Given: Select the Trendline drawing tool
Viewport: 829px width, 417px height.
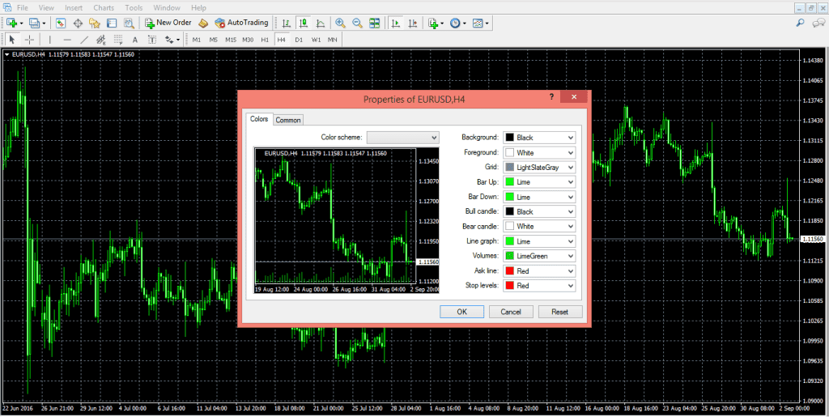Looking at the screenshot, I should tap(84, 40).
